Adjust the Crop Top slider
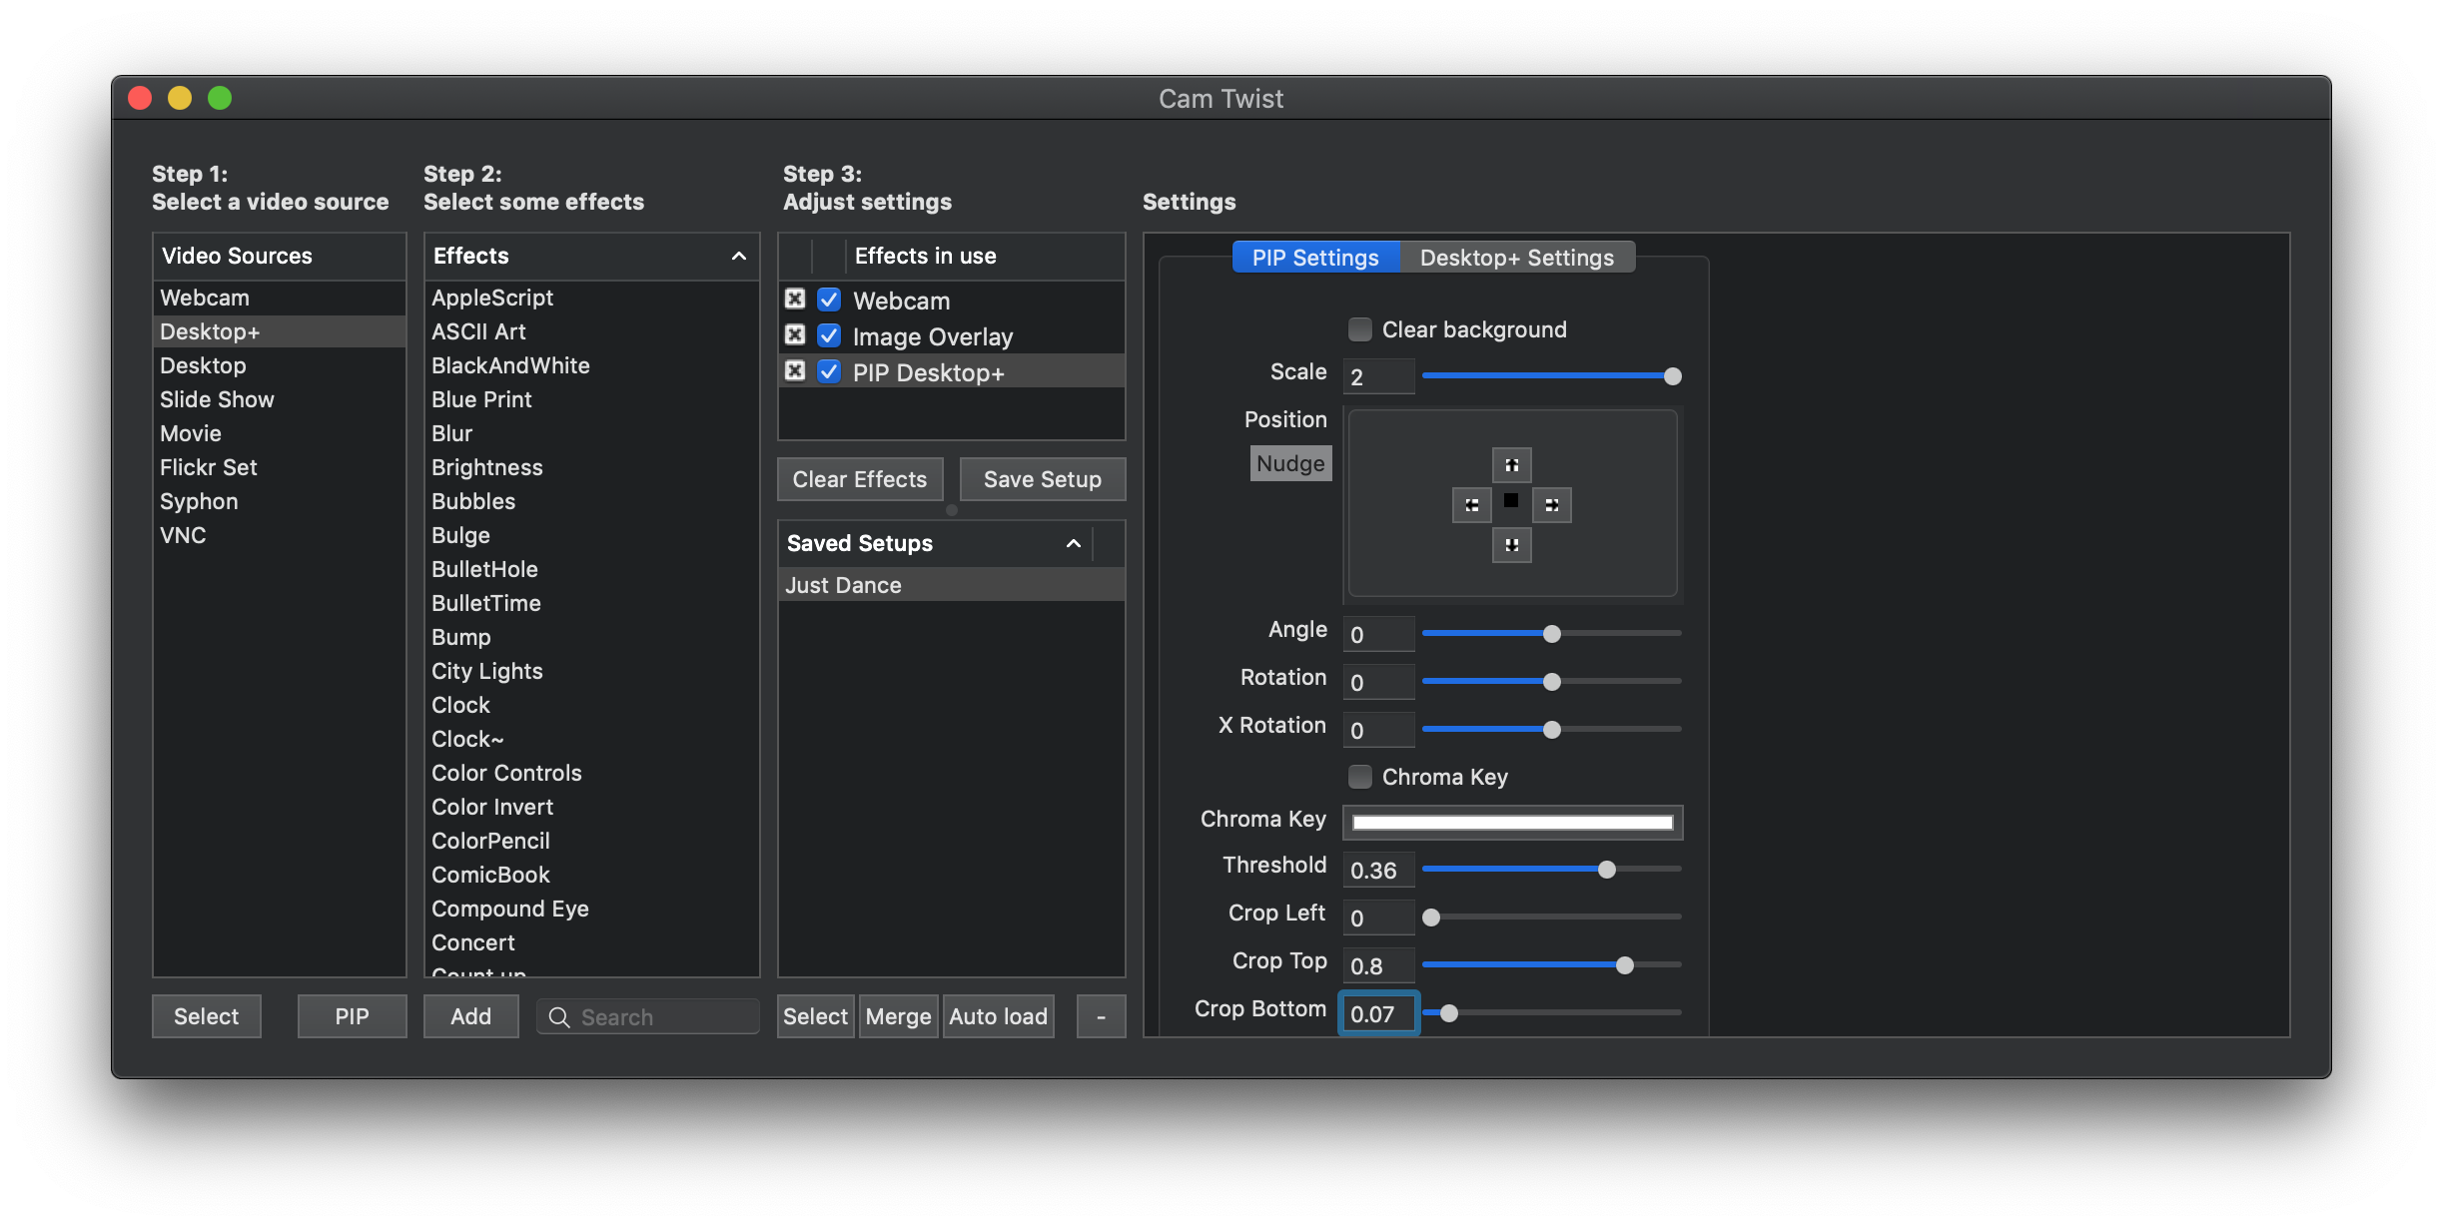 (1627, 964)
